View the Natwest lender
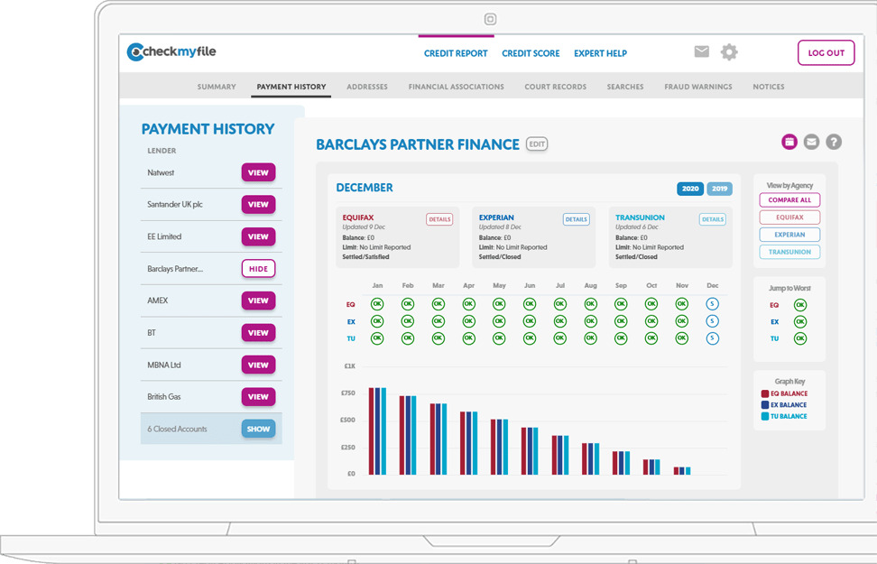 click(258, 173)
